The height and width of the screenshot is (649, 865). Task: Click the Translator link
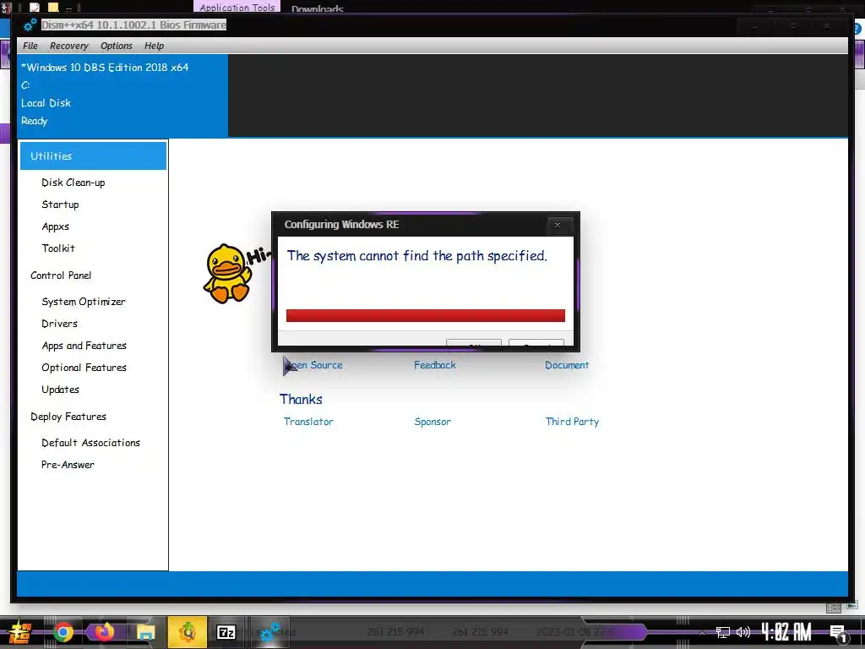click(x=308, y=423)
